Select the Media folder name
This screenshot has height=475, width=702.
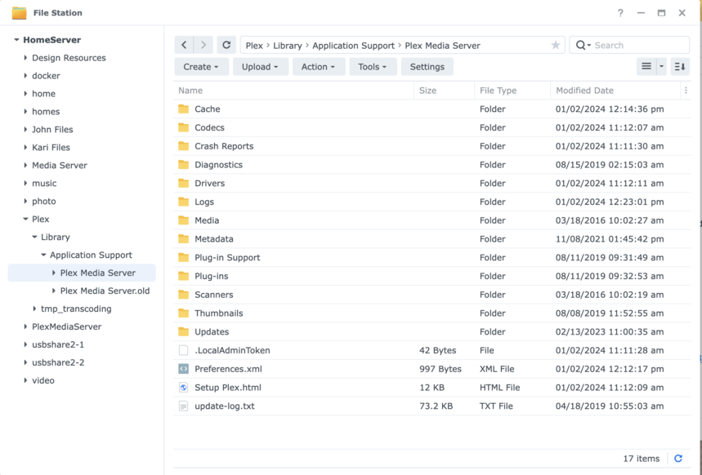click(x=207, y=220)
